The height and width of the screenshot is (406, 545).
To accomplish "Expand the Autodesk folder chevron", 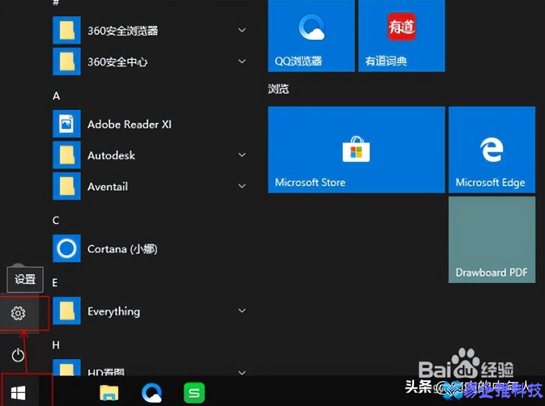I will [242, 155].
